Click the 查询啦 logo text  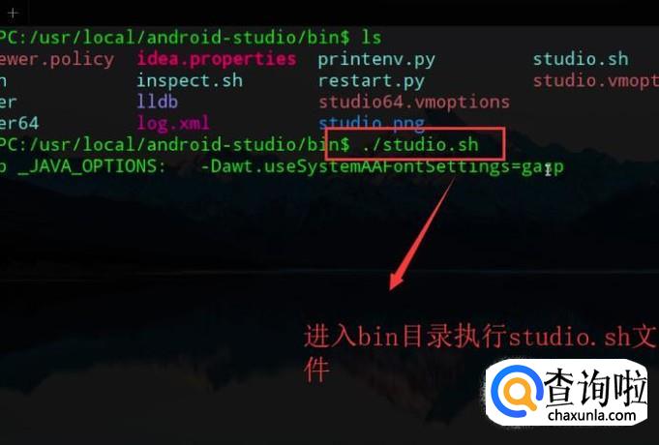[x=594, y=387]
